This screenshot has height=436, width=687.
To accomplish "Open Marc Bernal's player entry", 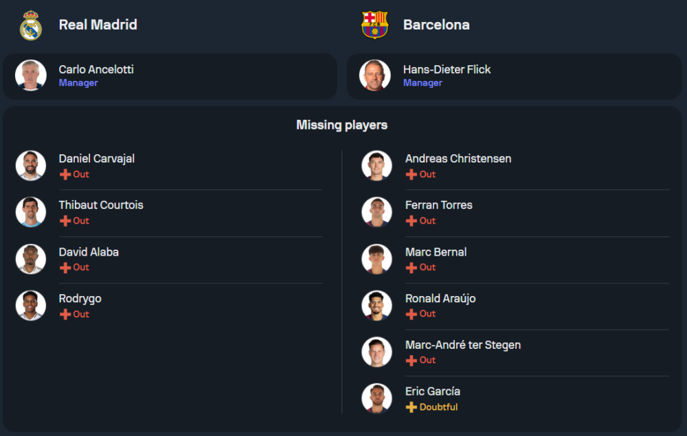I will point(436,252).
